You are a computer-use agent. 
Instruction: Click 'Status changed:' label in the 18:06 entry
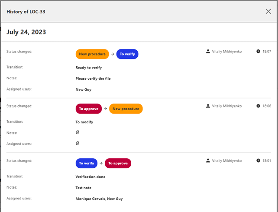pos(19,106)
